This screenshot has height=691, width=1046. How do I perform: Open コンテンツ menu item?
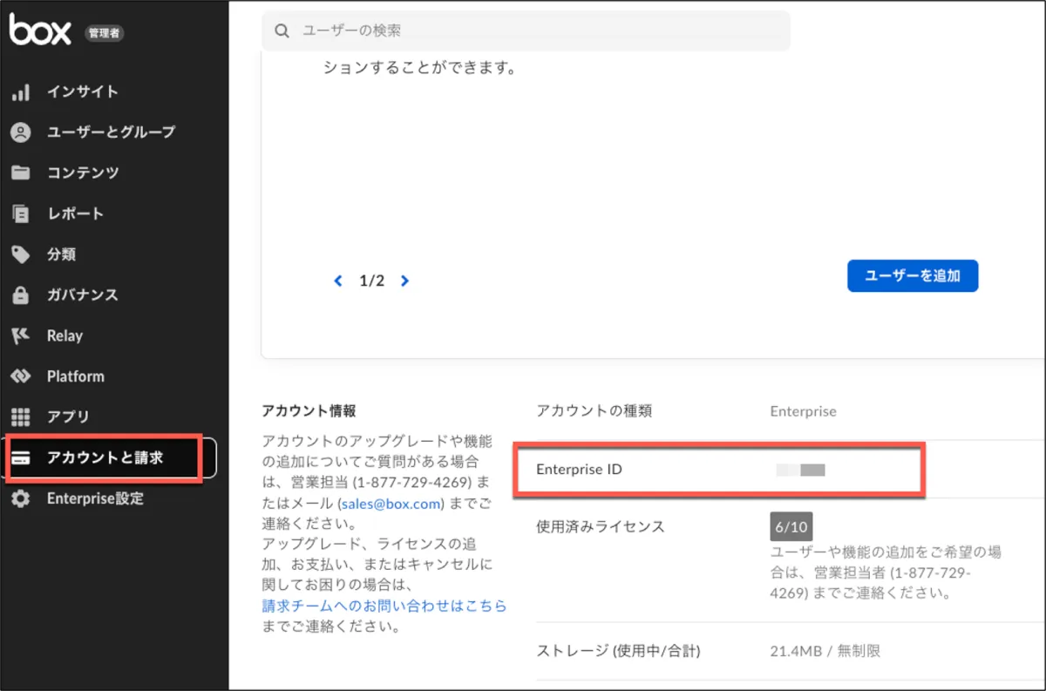[83, 173]
